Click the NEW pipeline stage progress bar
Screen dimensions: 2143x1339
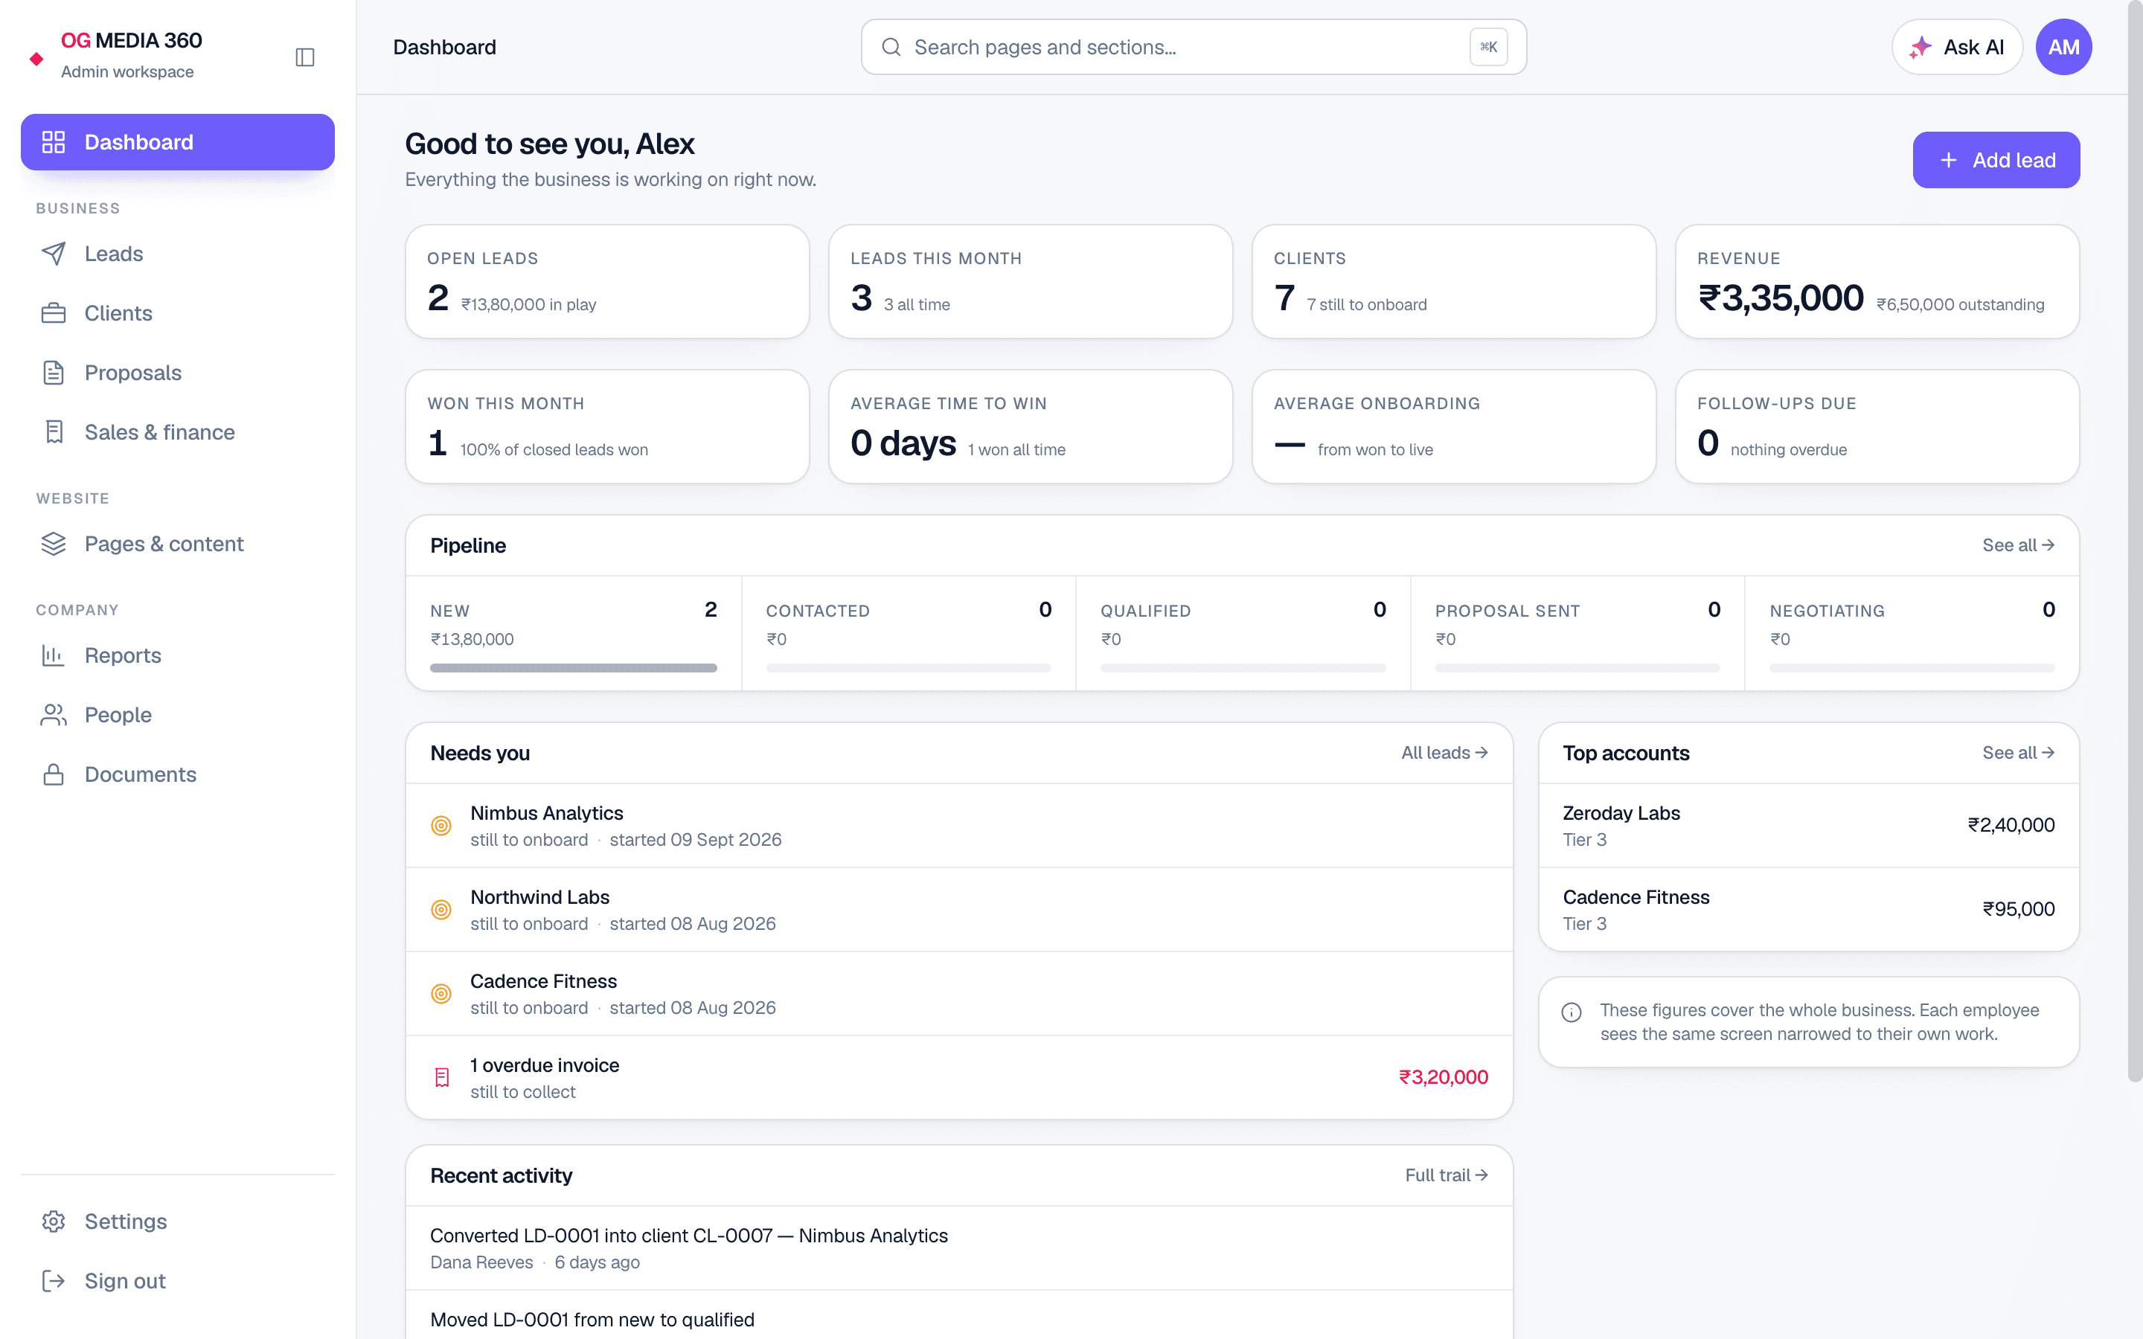pyautogui.click(x=574, y=668)
